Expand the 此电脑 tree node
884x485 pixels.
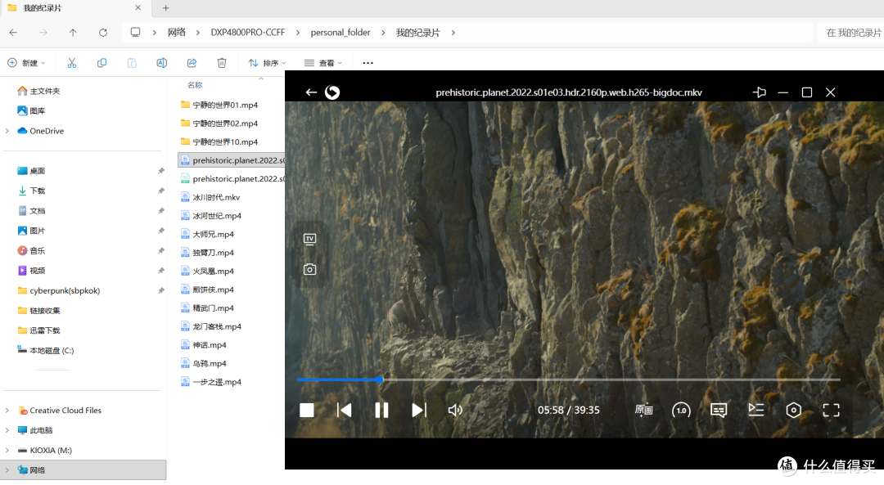pyautogui.click(x=7, y=430)
